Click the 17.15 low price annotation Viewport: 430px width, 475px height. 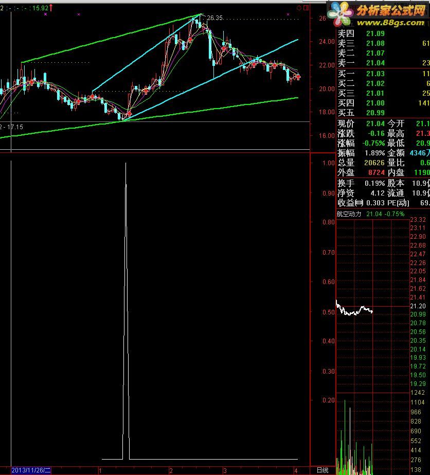point(15,127)
